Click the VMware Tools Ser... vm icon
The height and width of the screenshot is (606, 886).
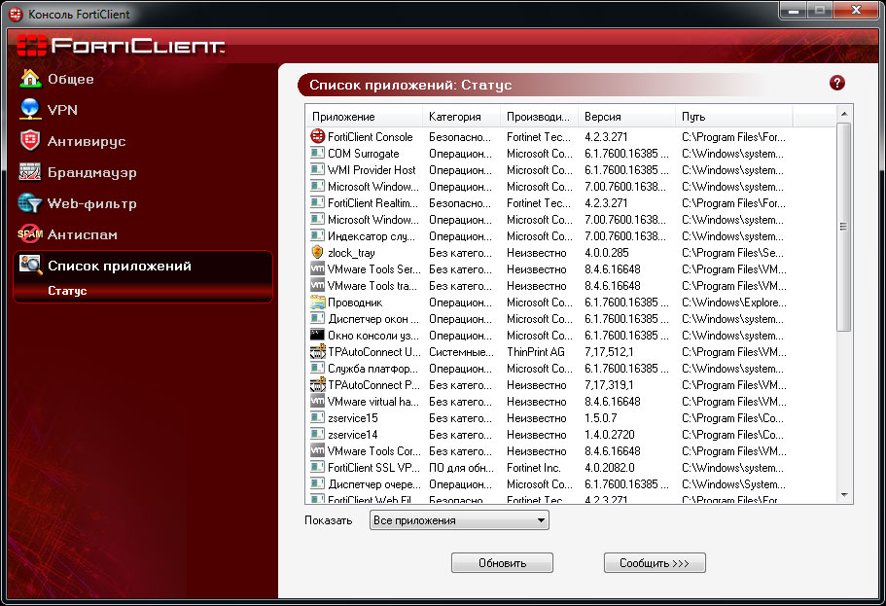coord(318,269)
